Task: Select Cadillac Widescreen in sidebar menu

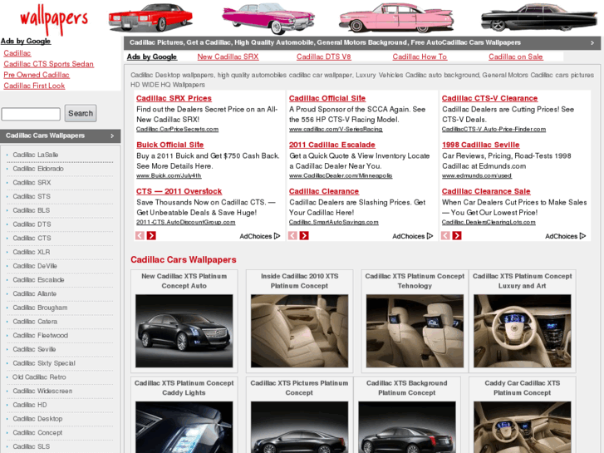Action: pyautogui.click(x=42, y=391)
